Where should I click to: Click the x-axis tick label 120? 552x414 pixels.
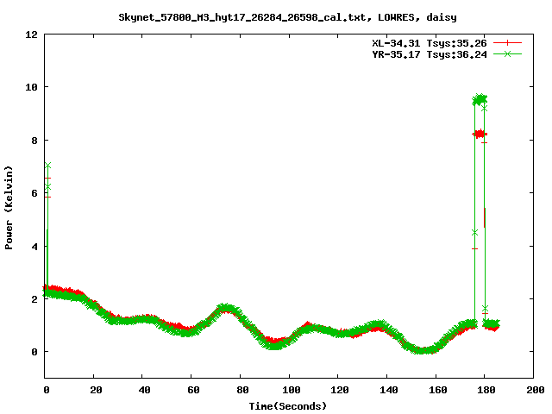click(340, 390)
